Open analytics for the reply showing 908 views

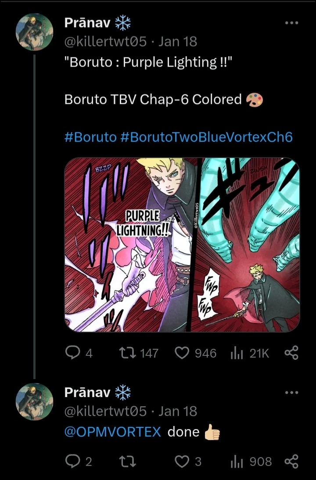(237, 461)
